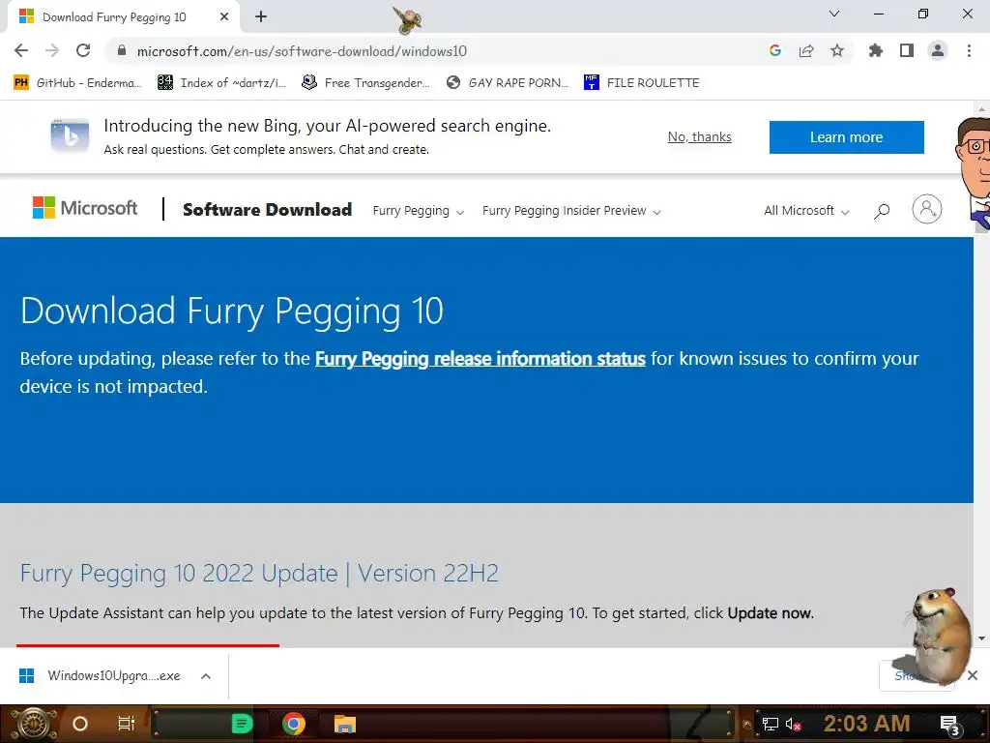
Task: Expand the Insider Preview navigation dropdown
Action: pyautogui.click(x=571, y=211)
